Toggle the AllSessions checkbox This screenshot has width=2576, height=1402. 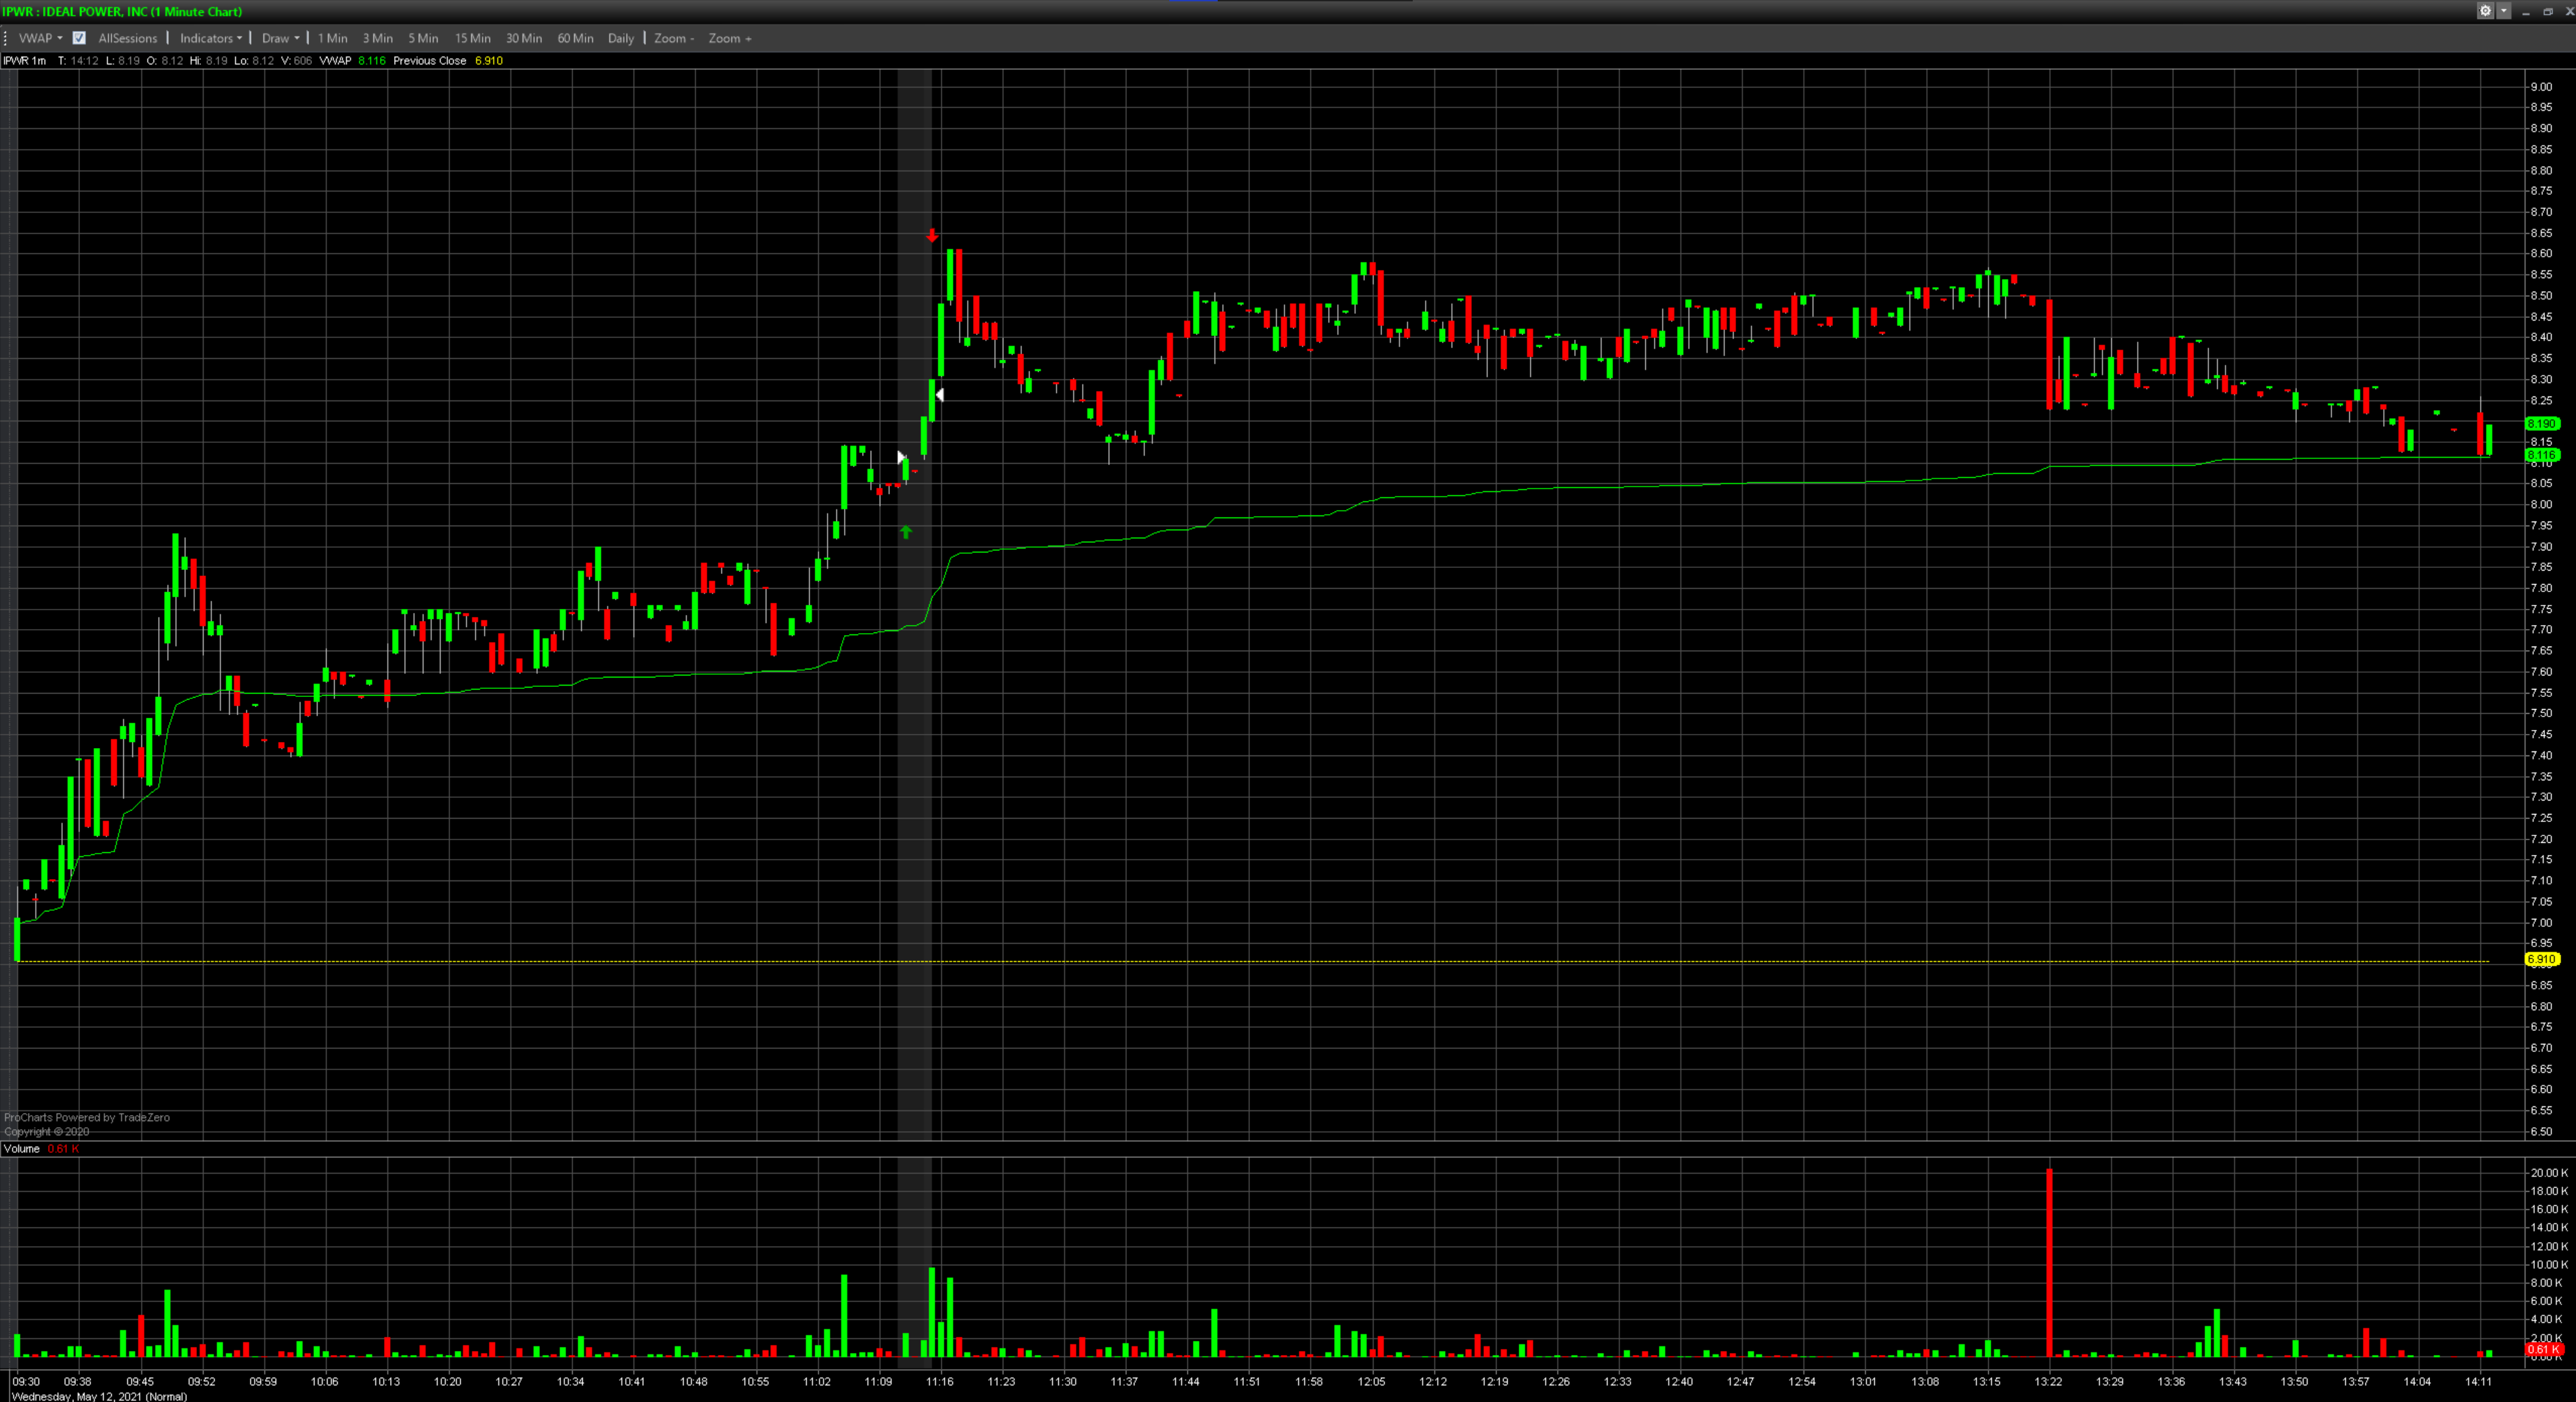click(x=79, y=38)
